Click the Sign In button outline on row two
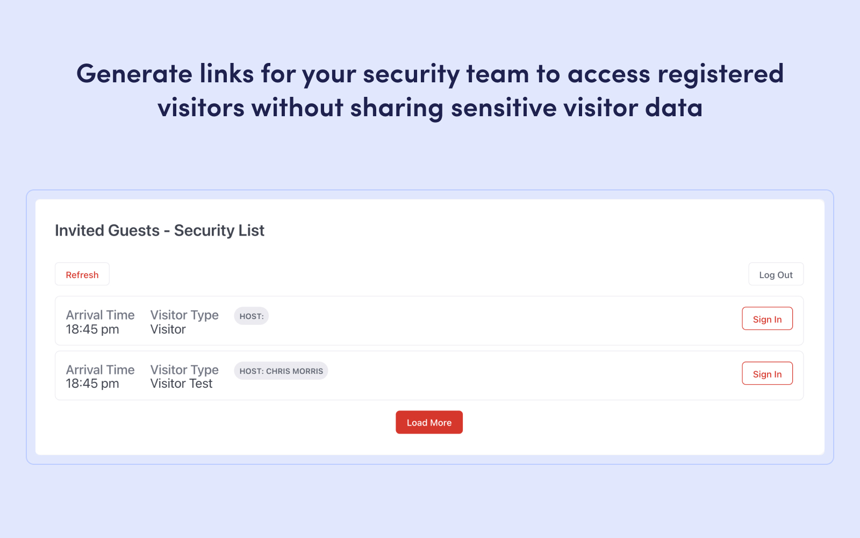 pos(767,373)
